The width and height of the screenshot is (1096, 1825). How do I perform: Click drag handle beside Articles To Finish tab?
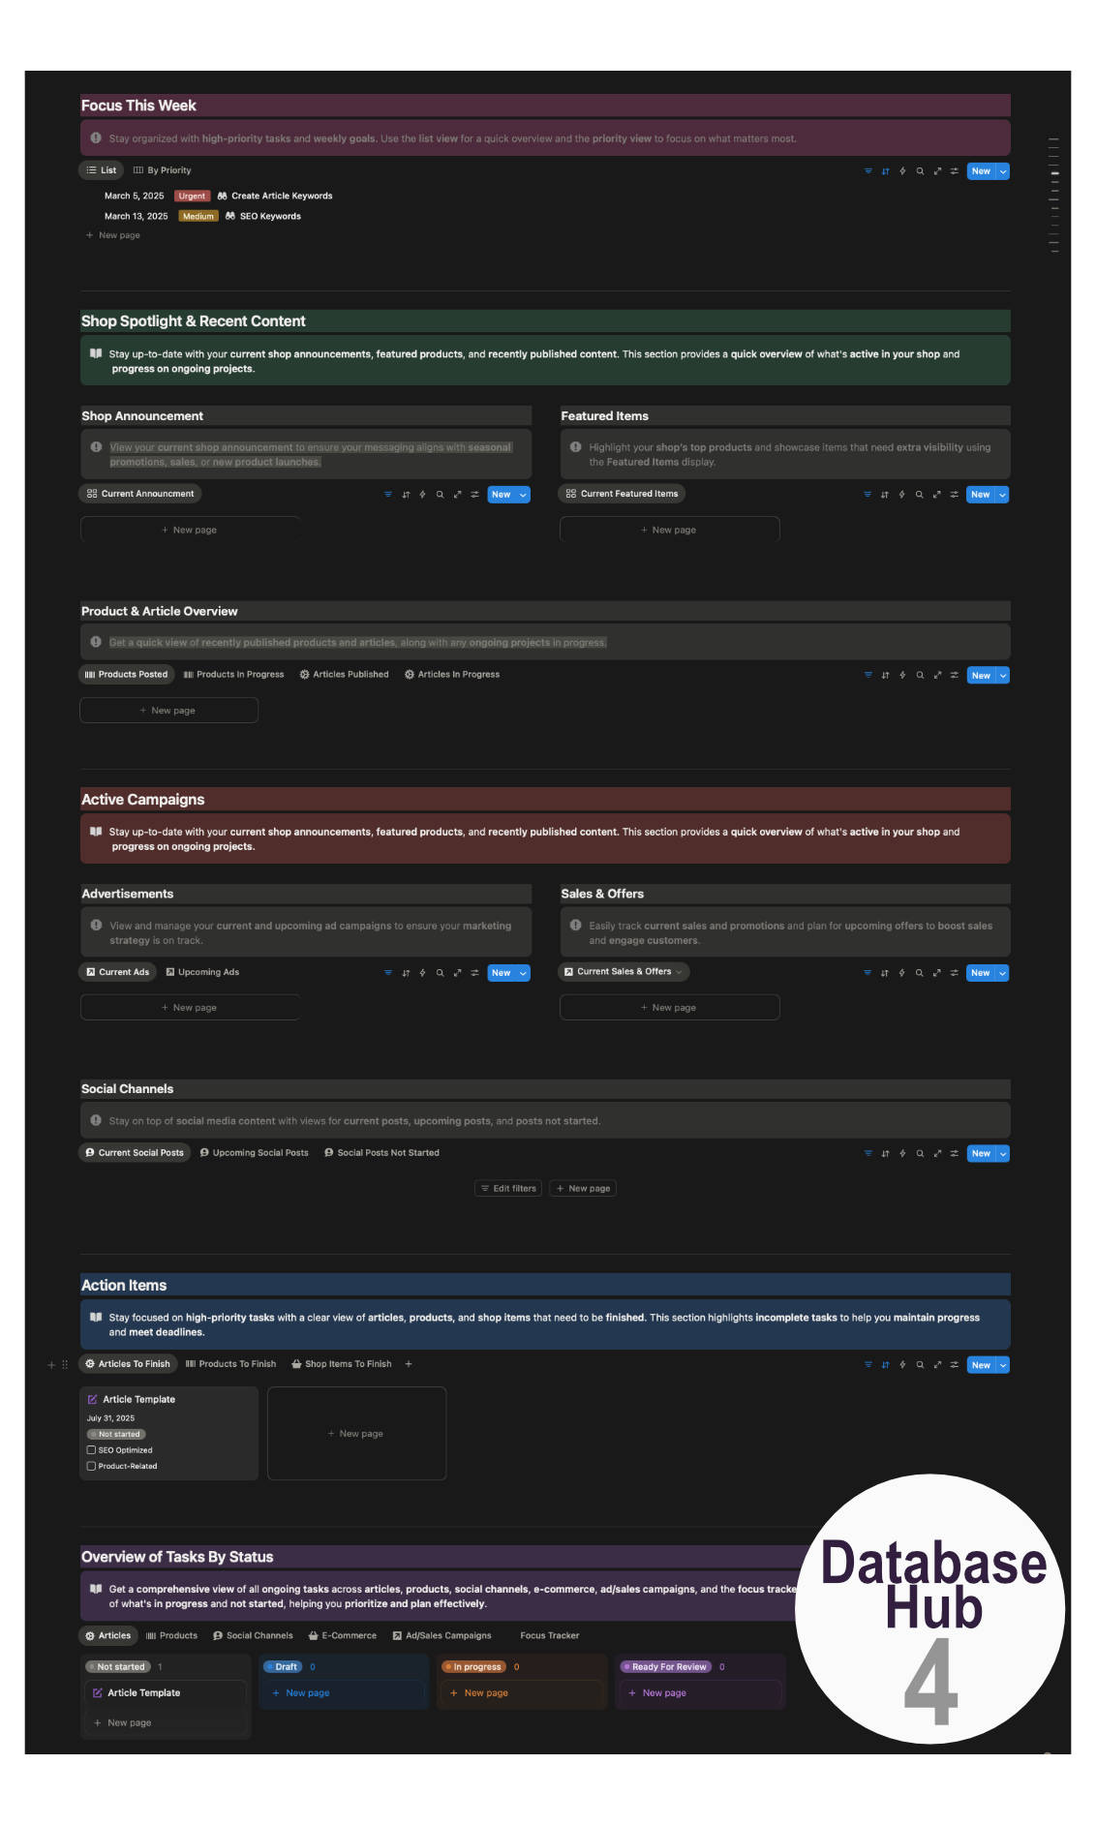tap(65, 1365)
